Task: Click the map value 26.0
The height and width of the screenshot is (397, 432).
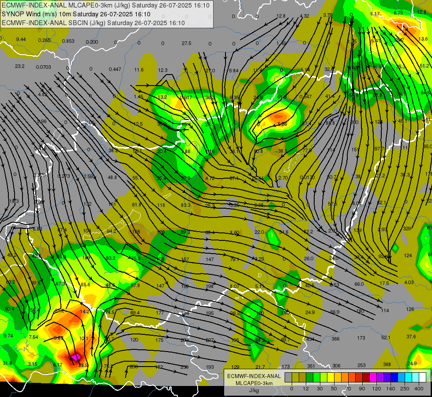Action: pyautogui.click(x=308, y=258)
